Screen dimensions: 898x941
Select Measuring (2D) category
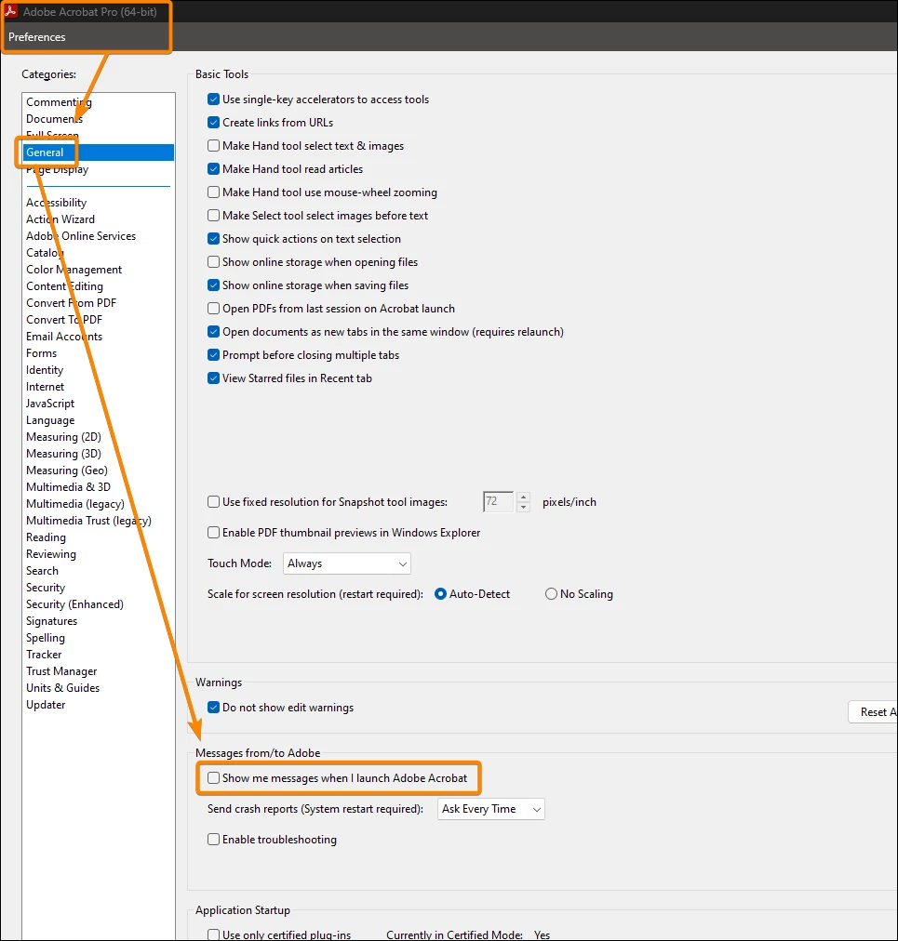[63, 437]
